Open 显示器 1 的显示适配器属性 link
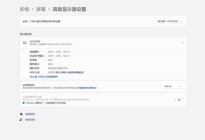The width and height of the screenshot is (205, 140). click(44, 77)
